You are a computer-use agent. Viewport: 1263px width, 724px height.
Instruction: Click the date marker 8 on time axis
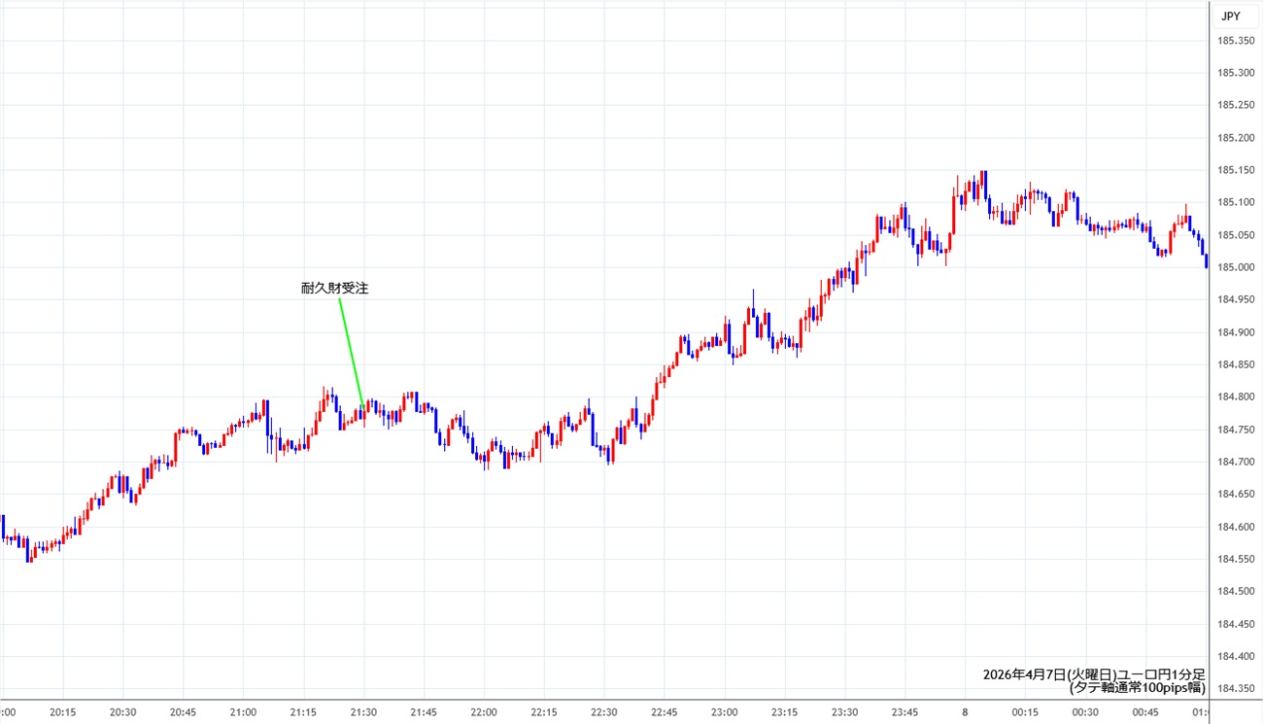pos(965,712)
